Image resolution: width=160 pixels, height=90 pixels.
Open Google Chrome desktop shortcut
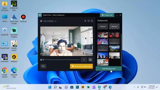coord(4,72)
